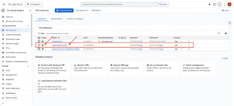Click the sidebar vertical scrollbar
The width and height of the screenshot is (234, 106).
[31, 30]
